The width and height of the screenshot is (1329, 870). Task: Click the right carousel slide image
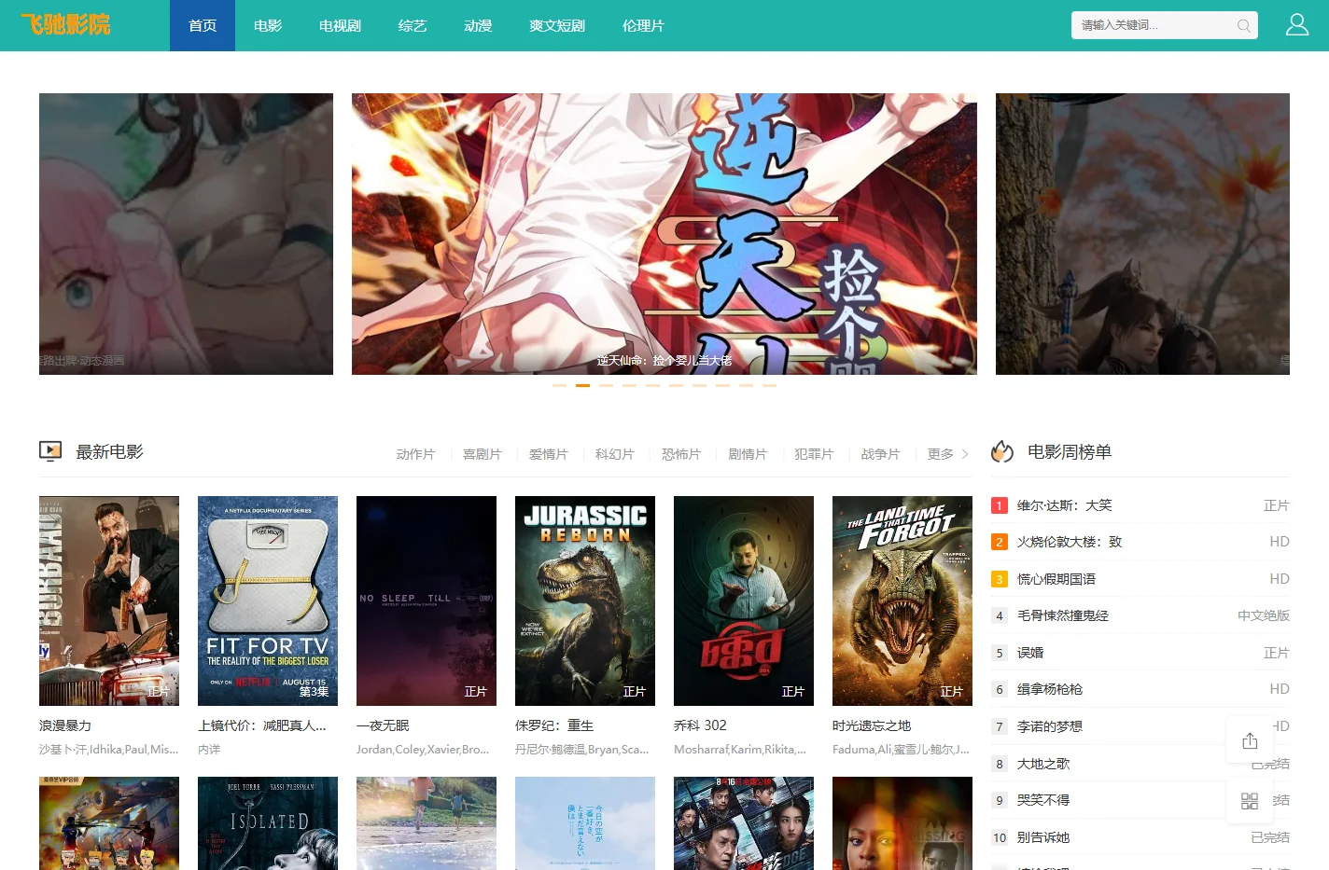click(x=1142, y=234)
